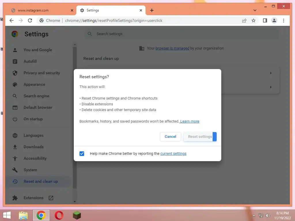This screenshot has height=221, width=295.
Task: Open the browser is managed link
Action: 172,48
